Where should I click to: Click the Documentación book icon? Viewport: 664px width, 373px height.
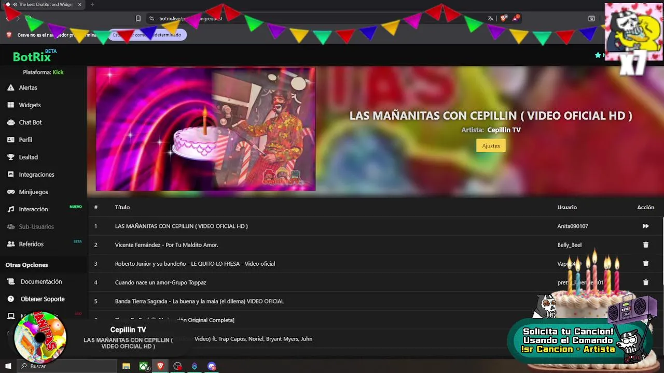[10, 282]
